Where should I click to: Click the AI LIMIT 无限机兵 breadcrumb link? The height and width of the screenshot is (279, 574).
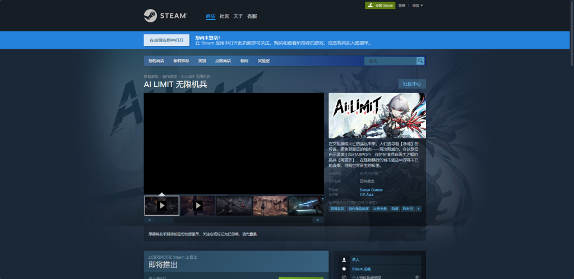(x=196, y=76)
